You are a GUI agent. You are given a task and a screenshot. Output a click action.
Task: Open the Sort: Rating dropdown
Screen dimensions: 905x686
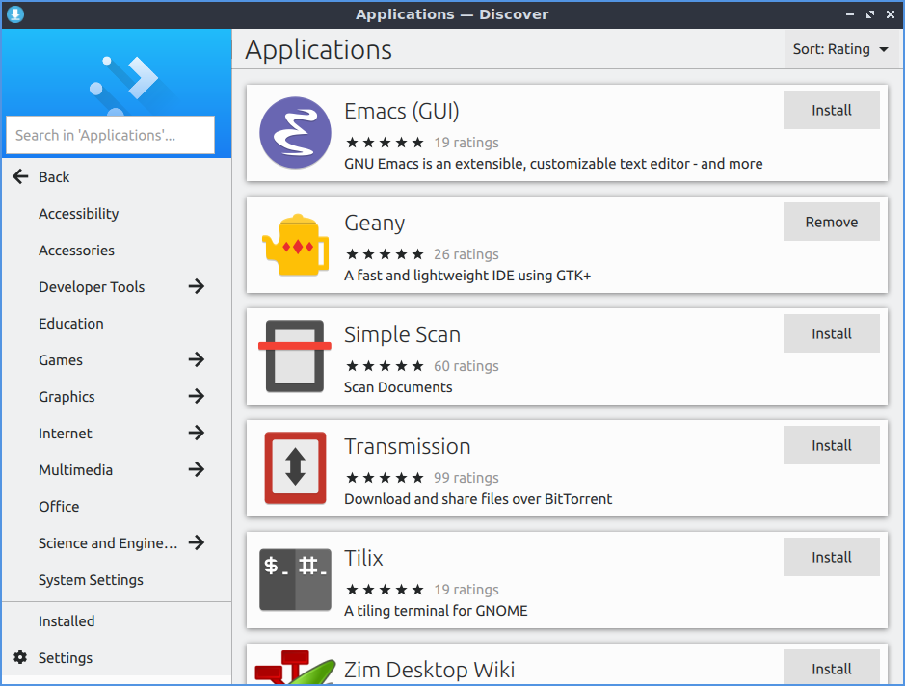pos(840,49)
